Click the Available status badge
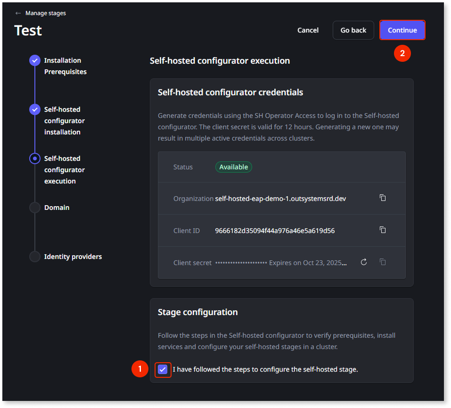The height and width of the screenshot is (408, 451). pyautogui.click(x=234, y=167)
